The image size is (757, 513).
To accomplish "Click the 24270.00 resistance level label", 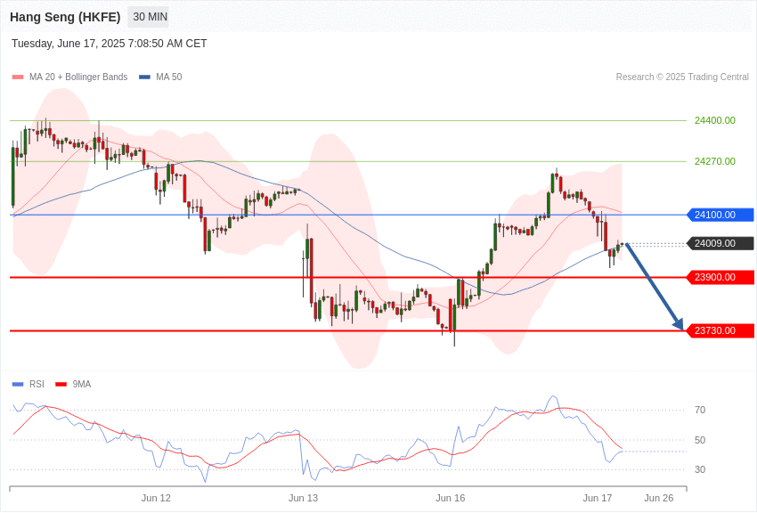I will point(714,161).
